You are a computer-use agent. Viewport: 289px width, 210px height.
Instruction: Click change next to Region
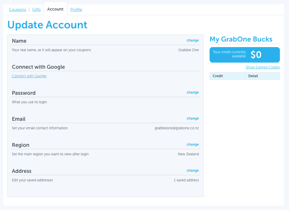pos(193,144)
